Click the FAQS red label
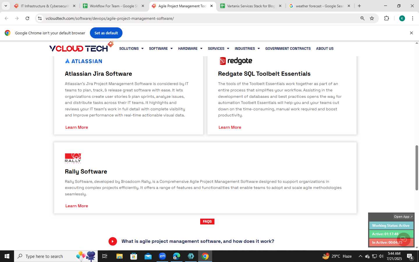This screenshot has height=262, width=419. [207, 222]
